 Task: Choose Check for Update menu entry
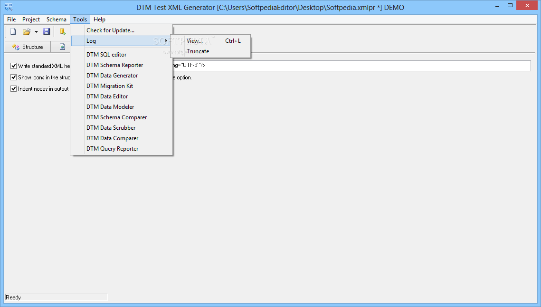(122, 30)
